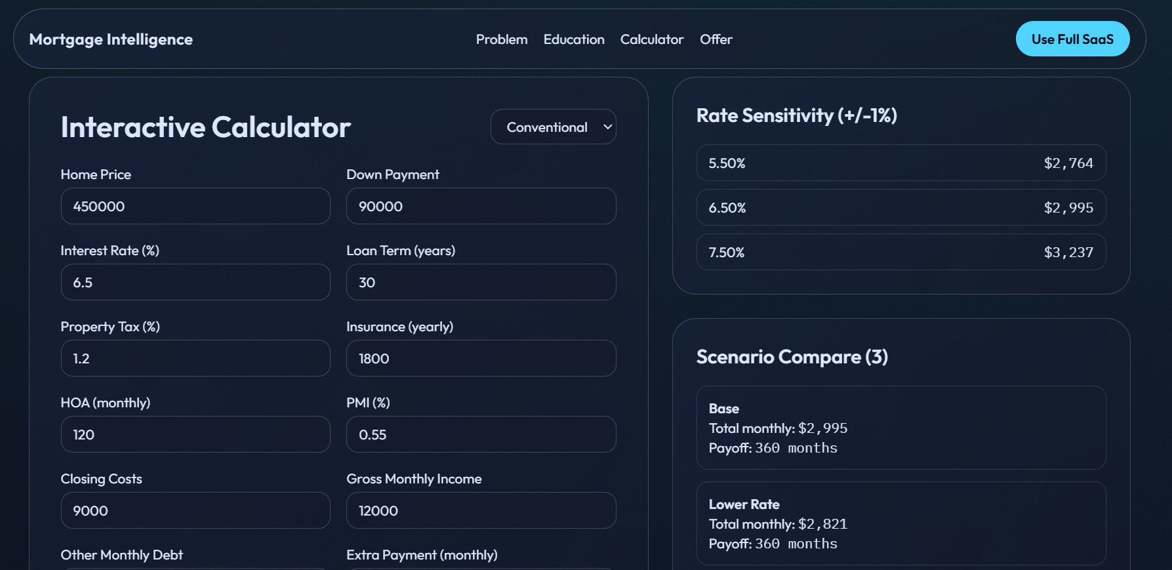Open the Offer nav link

point(716,39)
